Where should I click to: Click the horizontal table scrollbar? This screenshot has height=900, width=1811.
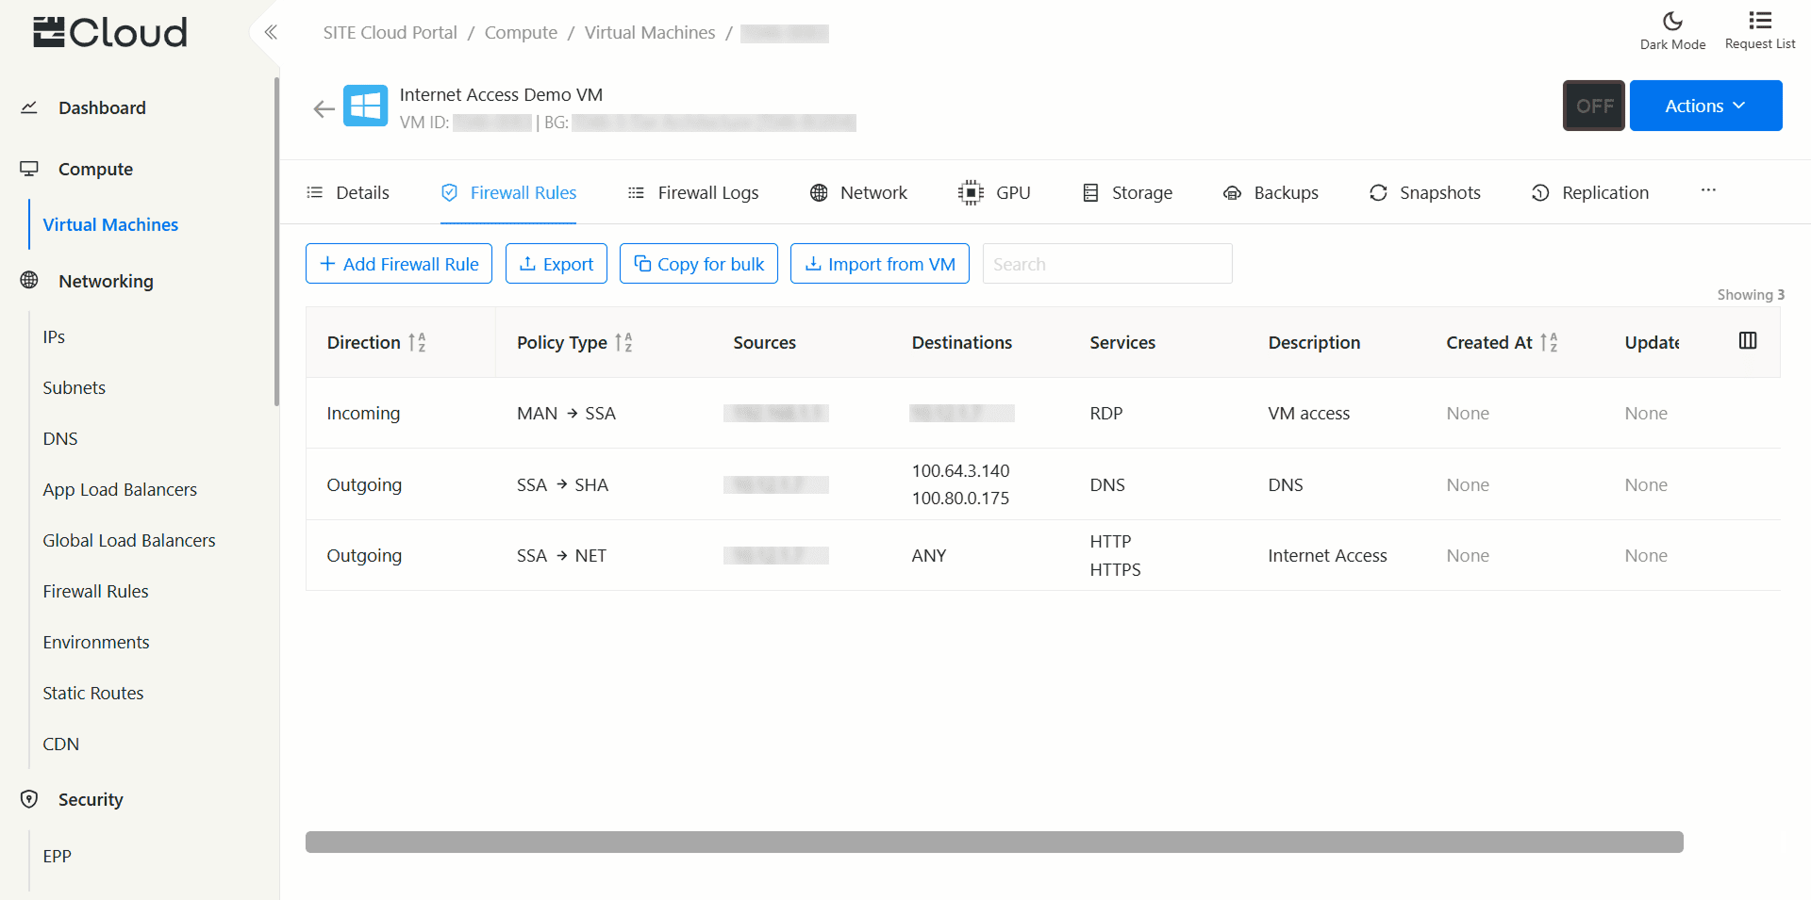993,842
